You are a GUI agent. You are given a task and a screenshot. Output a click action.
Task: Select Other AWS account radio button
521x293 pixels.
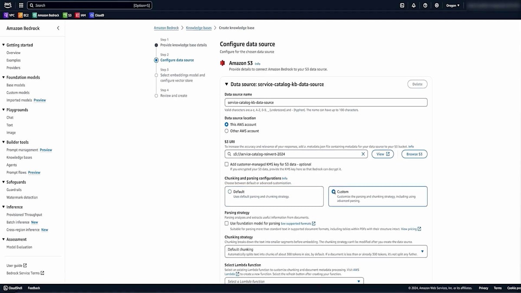point(227,131)
